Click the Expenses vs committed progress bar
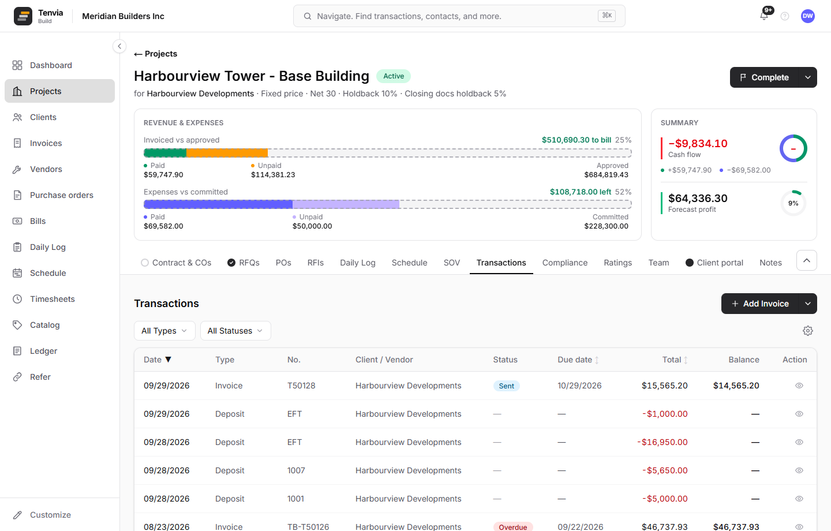831x531 pixels. (x=387, y=204)
